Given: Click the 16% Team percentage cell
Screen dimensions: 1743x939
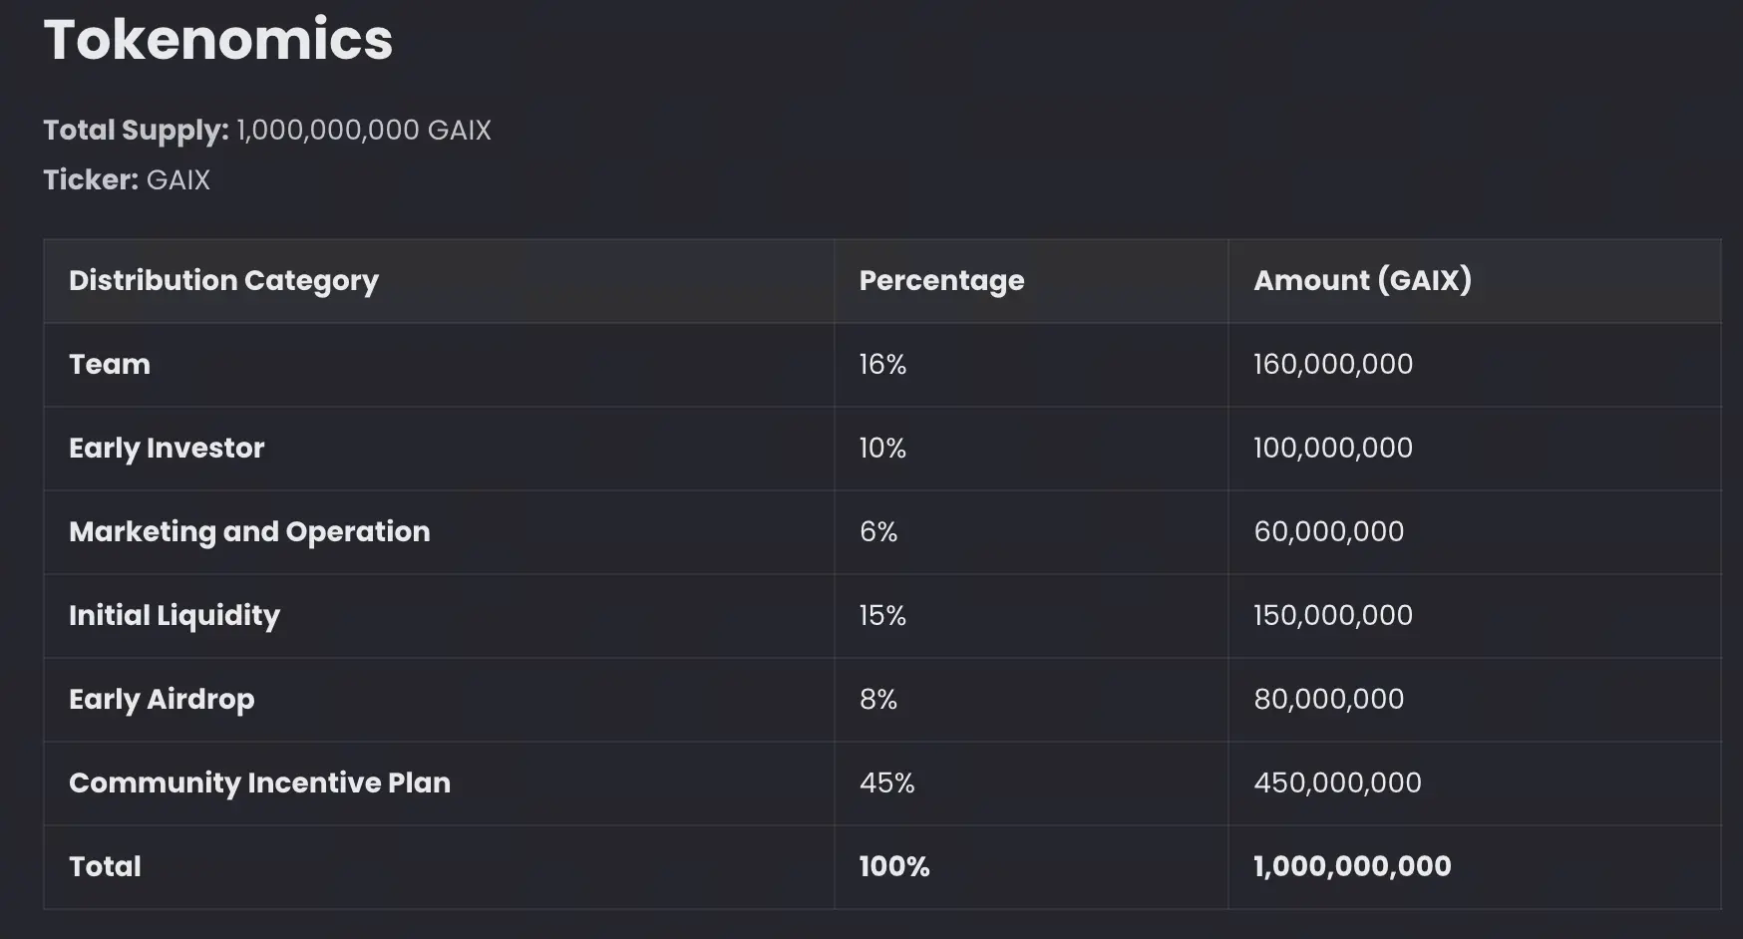Looking at the screenshot, I should [x=882, y=365].
